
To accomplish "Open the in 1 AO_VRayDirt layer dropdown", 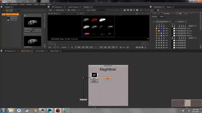I will (x=162, y=22).
